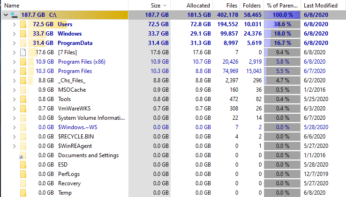Viewport: 346px width, 197px height.
Task: Select the Tools folder row
Action: coord(173,99)
